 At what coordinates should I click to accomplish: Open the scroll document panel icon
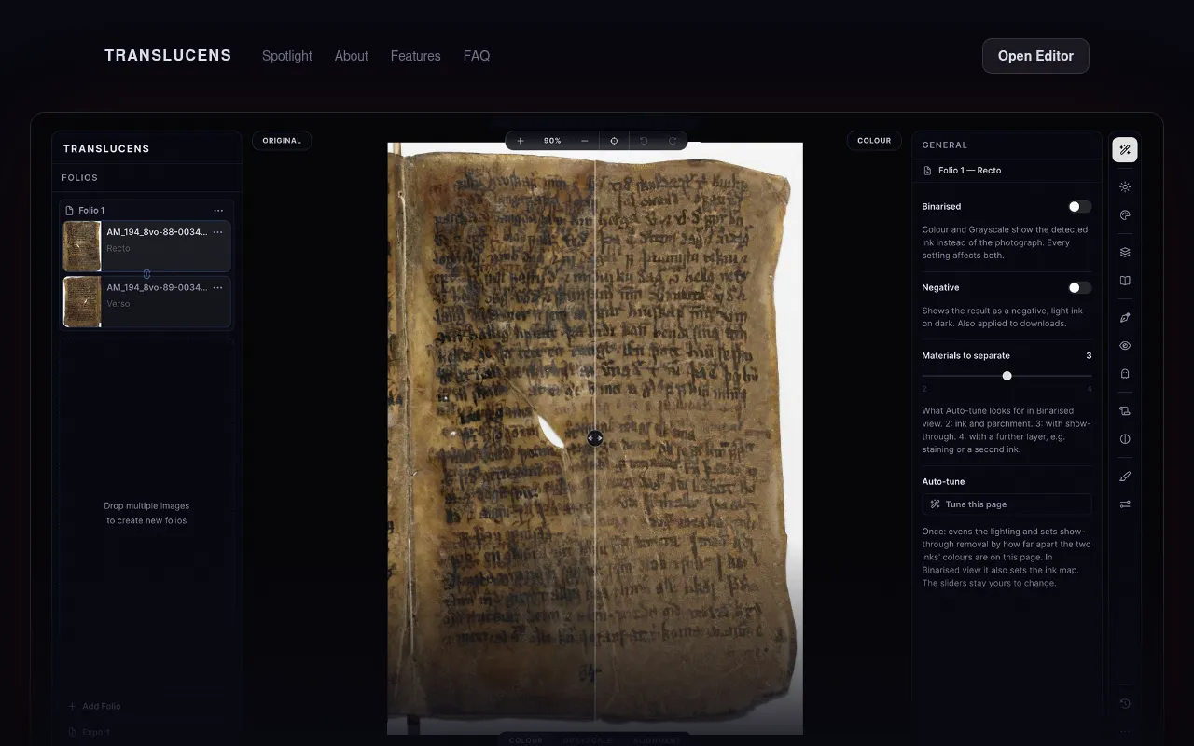click(x=1125, y=411)
